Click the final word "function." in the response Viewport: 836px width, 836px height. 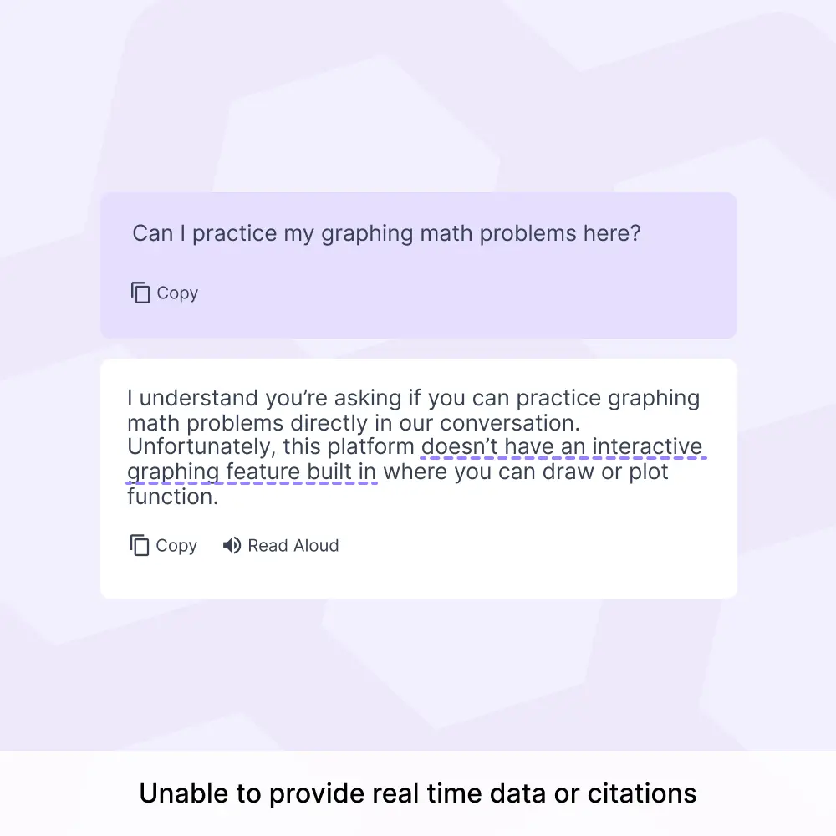point(173,497)
